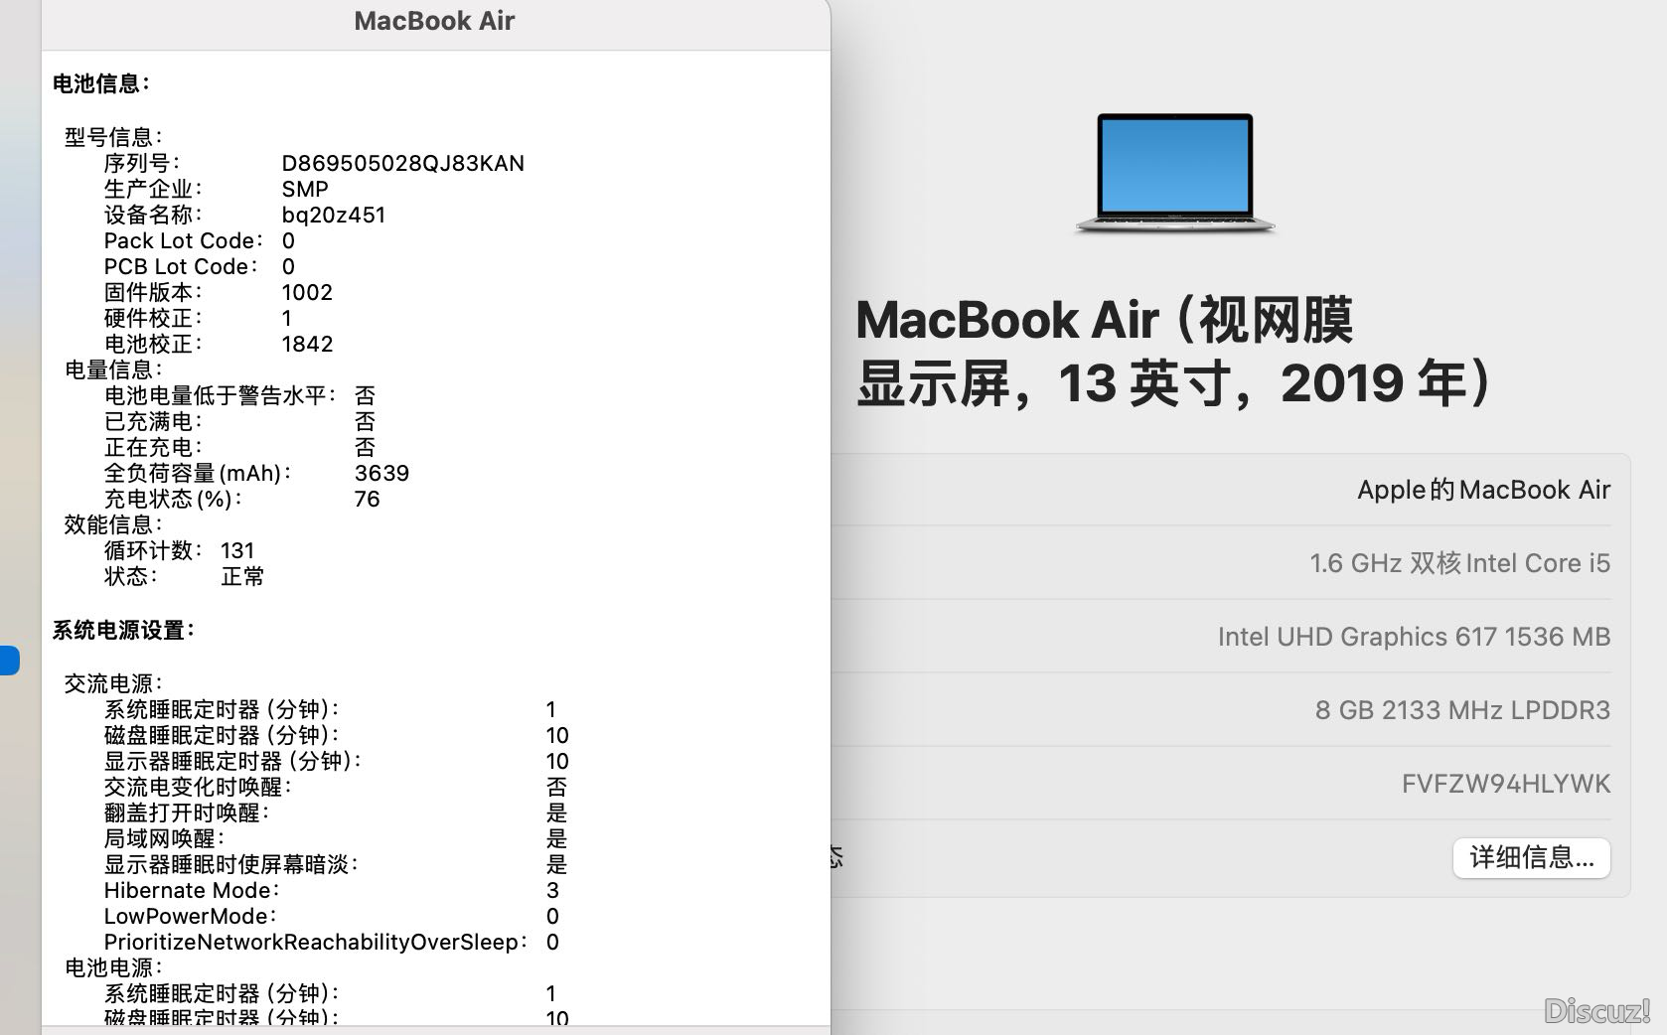Click the 系统电源设置 heading
Screen dimensions: 1667x1035
click(123, 630)
